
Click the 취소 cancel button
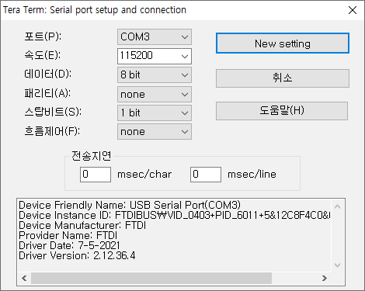[283, 78]
